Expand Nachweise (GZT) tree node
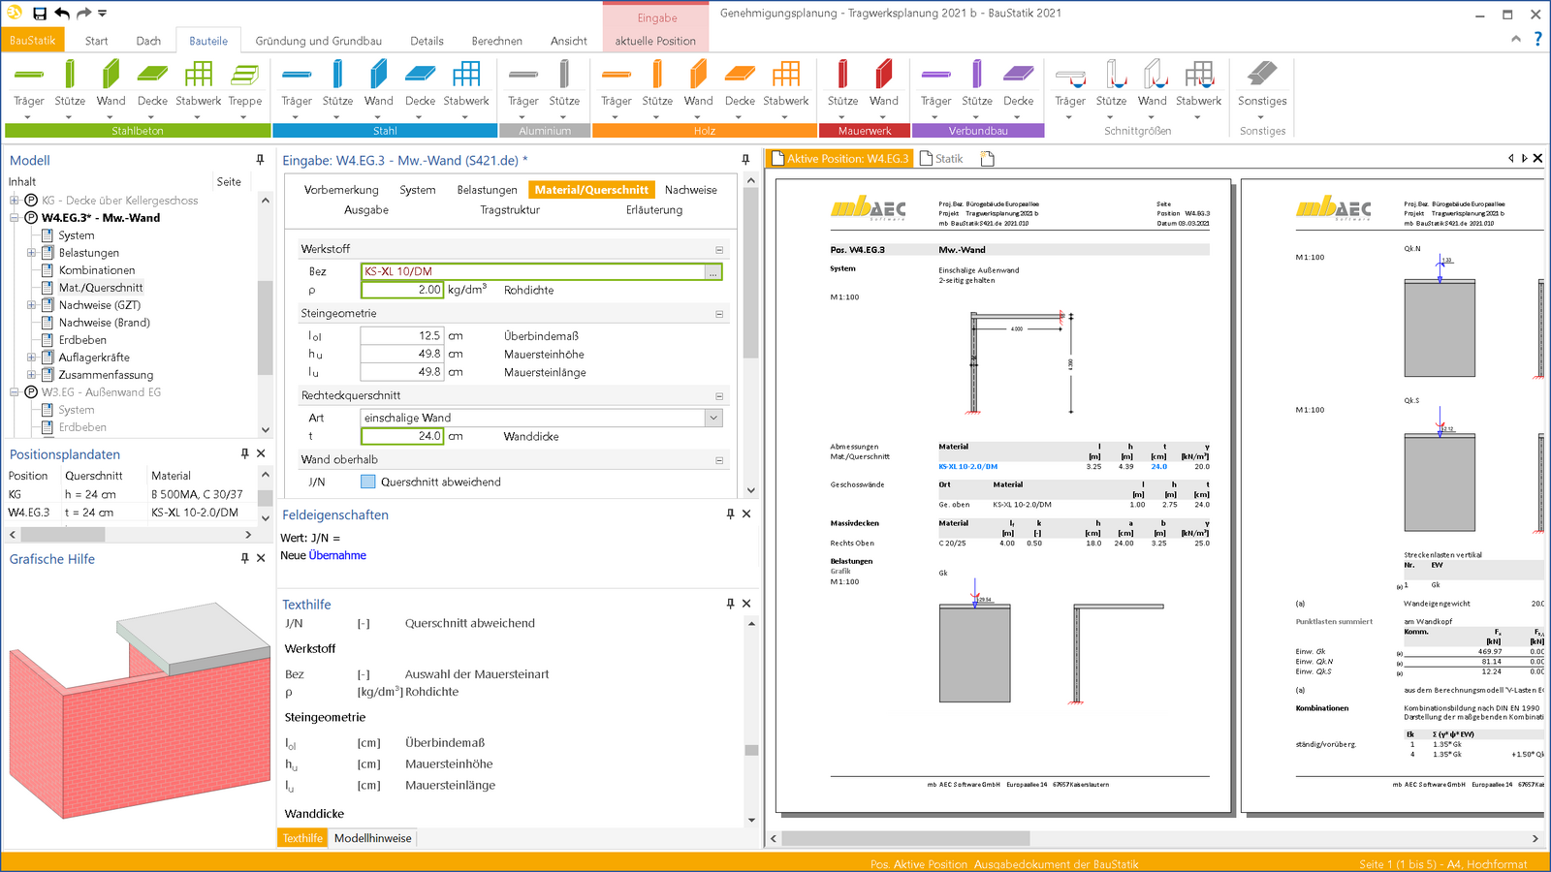1551x872 pixels. 31,305
